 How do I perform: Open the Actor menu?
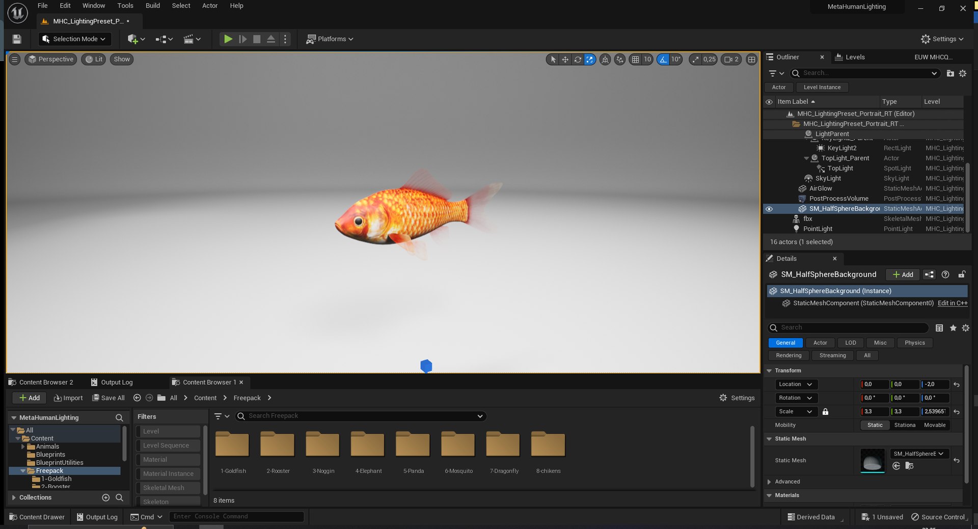[x=210, y=6]
